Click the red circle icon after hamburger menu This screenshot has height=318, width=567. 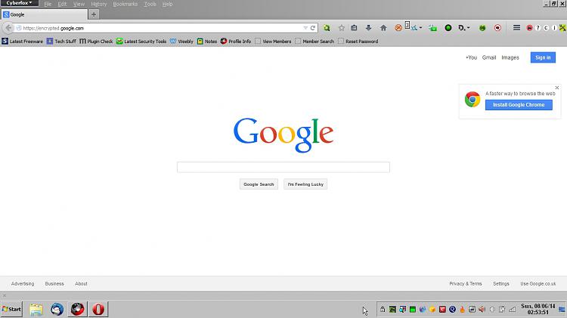tap(529, 28)
